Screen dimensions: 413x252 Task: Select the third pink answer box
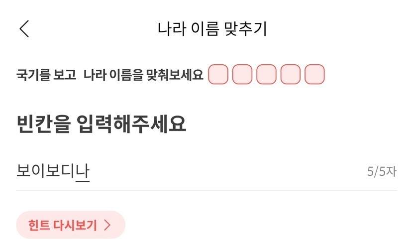click(266, 75)
